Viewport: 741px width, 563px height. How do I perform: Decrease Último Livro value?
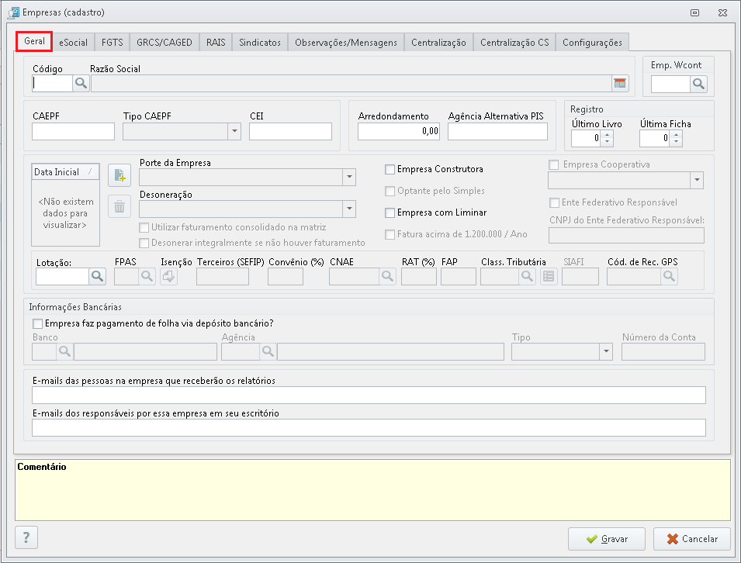pyautogui.click(x=608, y=142)
